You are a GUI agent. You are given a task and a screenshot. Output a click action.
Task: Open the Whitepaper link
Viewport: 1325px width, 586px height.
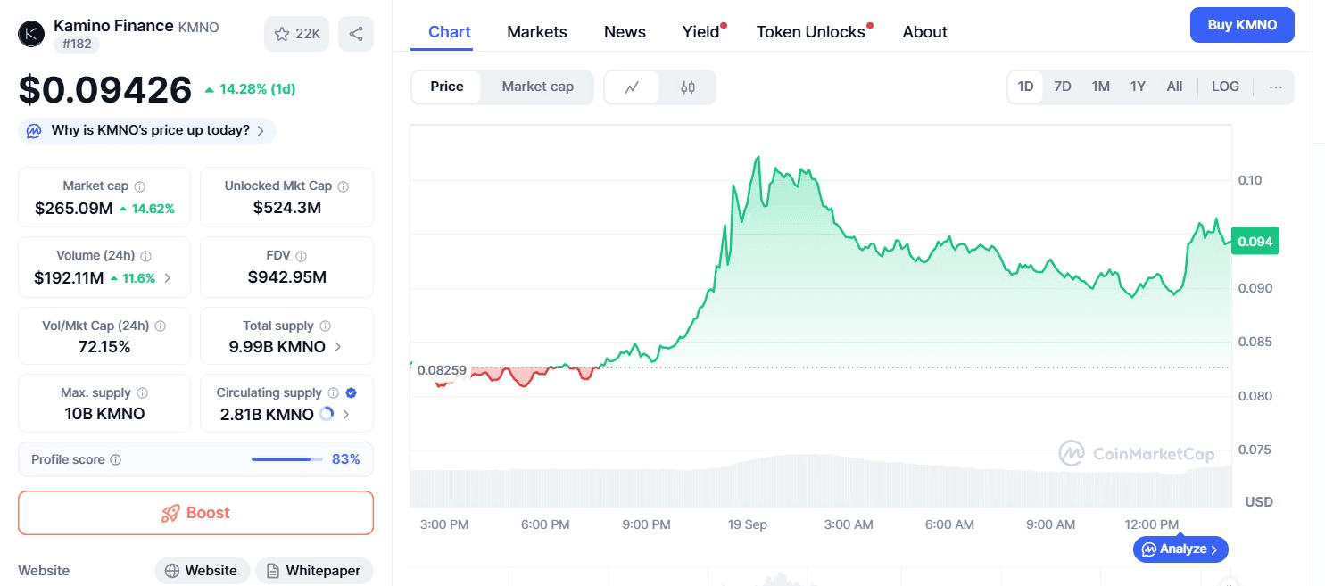[x=314, y=571]
